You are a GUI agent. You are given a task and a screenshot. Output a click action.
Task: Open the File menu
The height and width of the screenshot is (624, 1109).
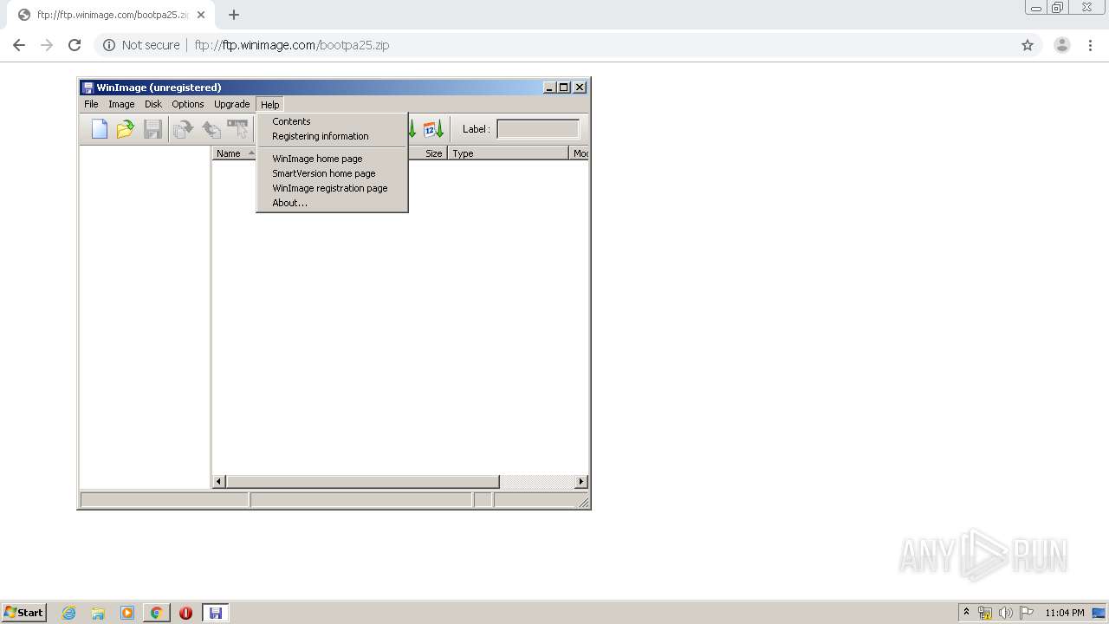91,104
